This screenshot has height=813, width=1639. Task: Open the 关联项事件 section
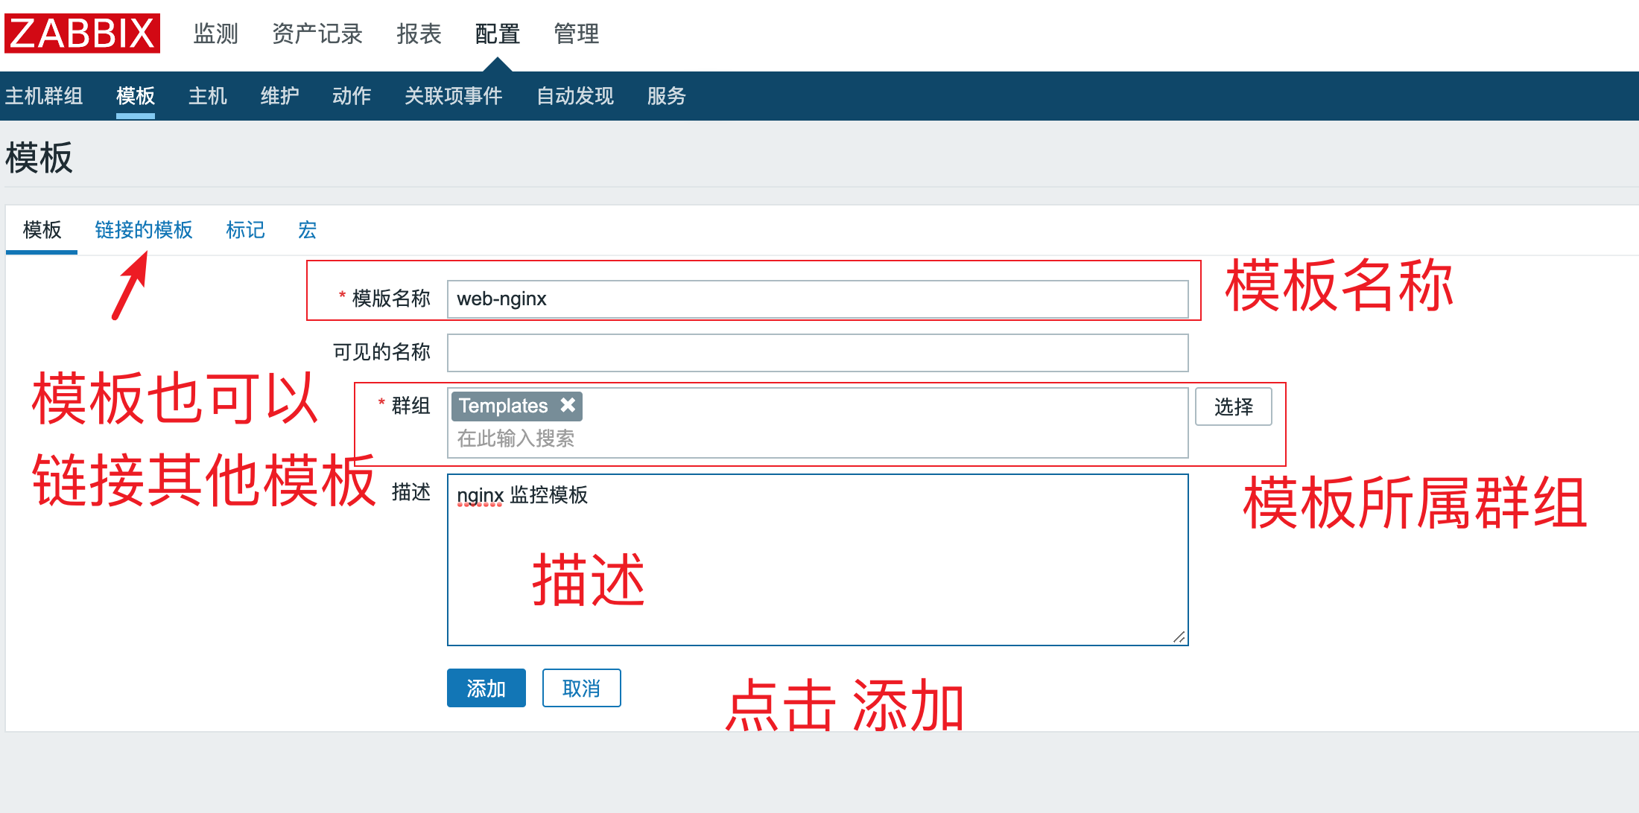(454, 96)
